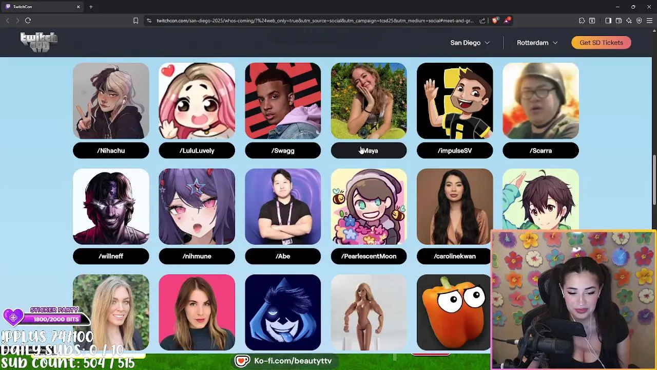Click the muscular doll avatar thumbnail
The width and height of the screenshot is (657, 370).
(x=369, y=312)
